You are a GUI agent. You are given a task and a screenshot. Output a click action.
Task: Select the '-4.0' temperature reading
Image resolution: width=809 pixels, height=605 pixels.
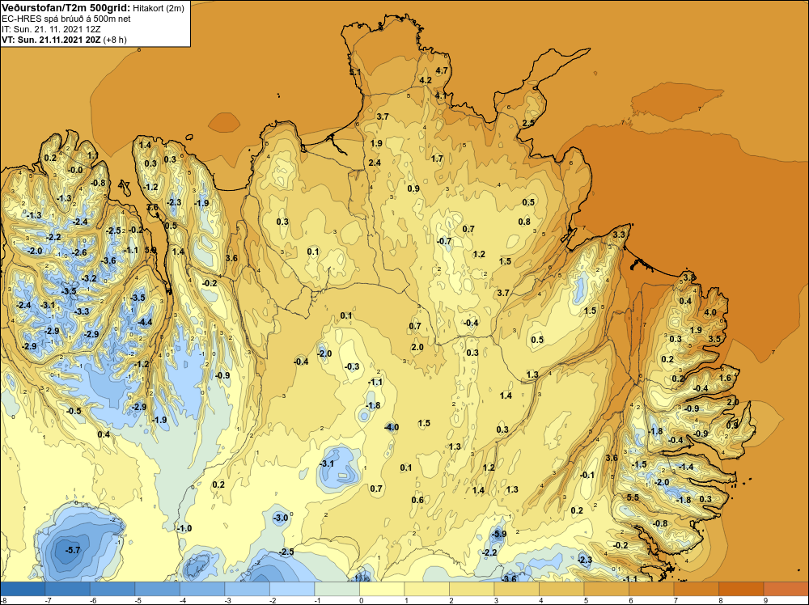(392, 427)
